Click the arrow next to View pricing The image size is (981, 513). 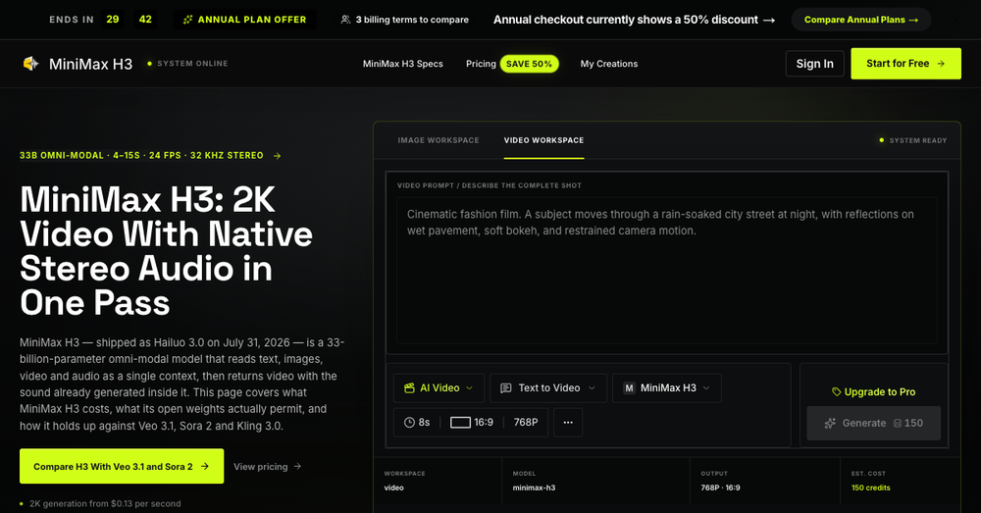point(298,466)
